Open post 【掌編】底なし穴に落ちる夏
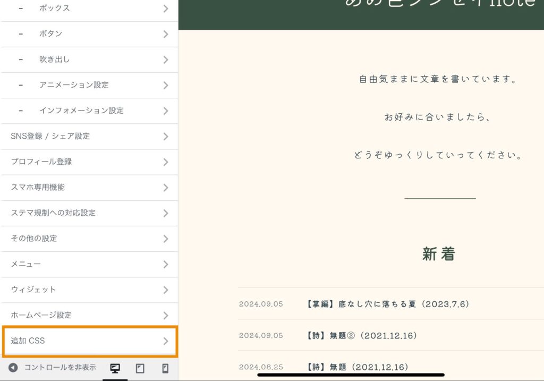Screen dimensions: 544x381 coord(387,304)
